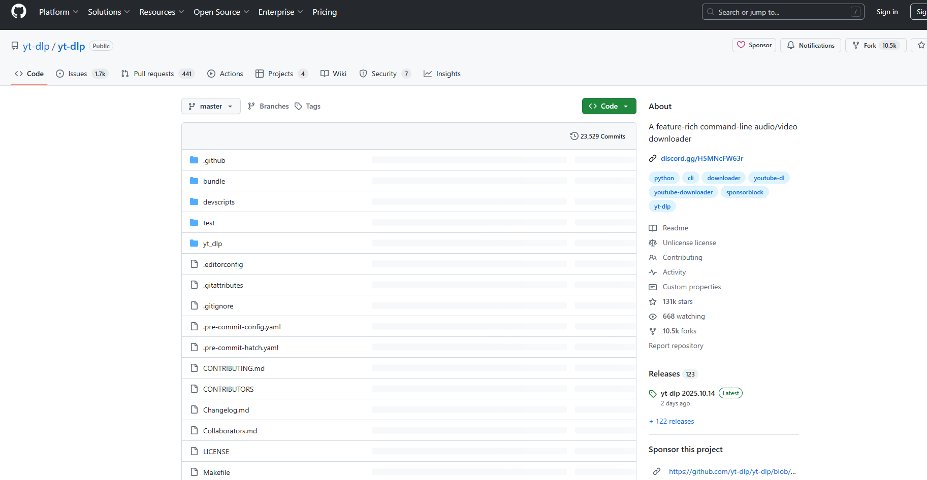
Task: Select the sponsorblock topic tag
Action: (745, 192)
